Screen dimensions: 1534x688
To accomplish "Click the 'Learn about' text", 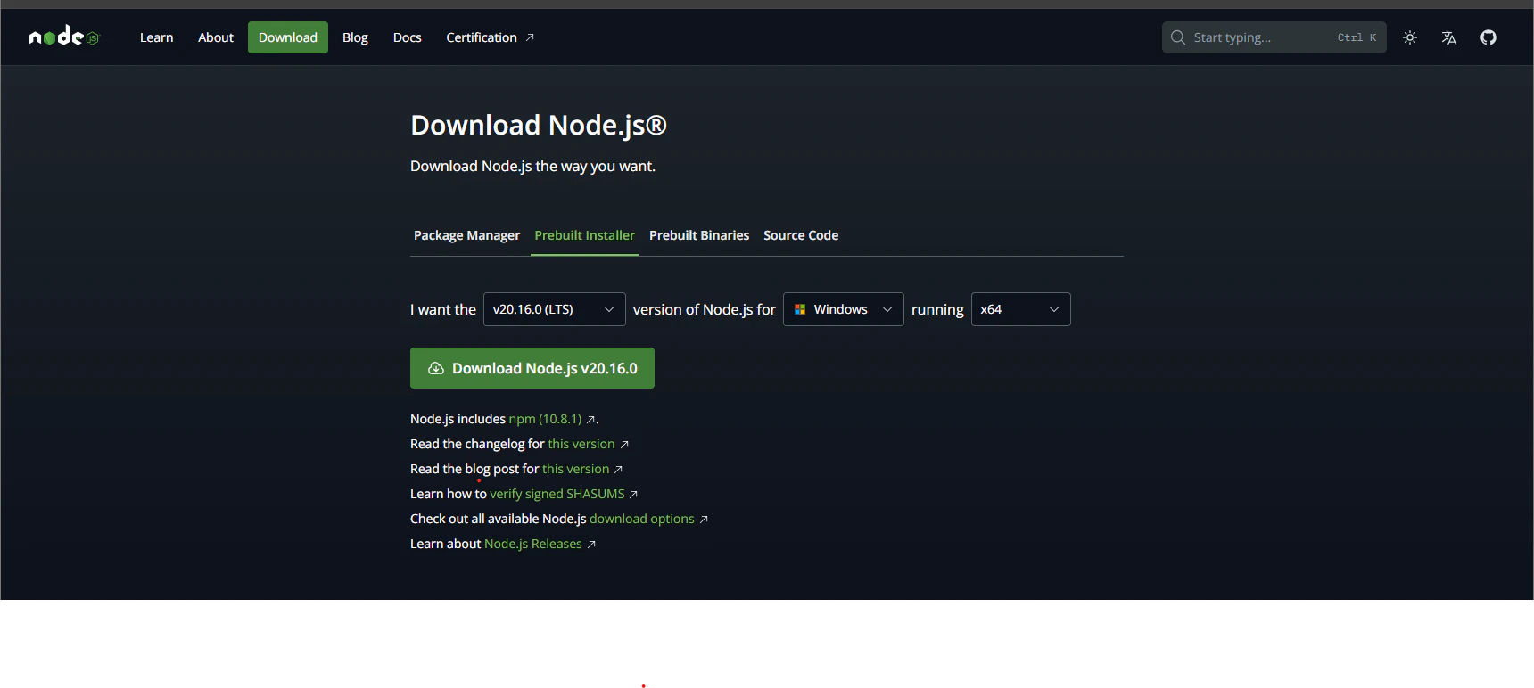I will click(x=445, y=544).
